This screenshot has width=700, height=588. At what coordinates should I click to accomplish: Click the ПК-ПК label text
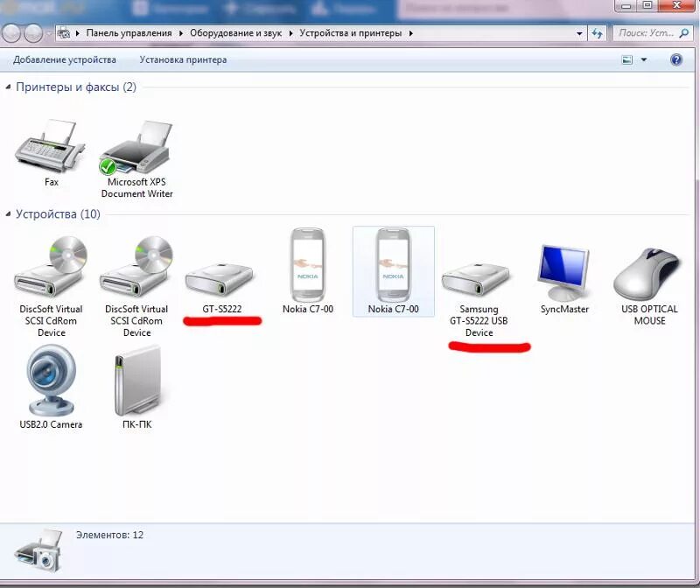pos(137,424)
